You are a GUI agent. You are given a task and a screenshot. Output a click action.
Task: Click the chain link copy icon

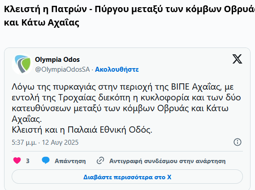(100, 161)
